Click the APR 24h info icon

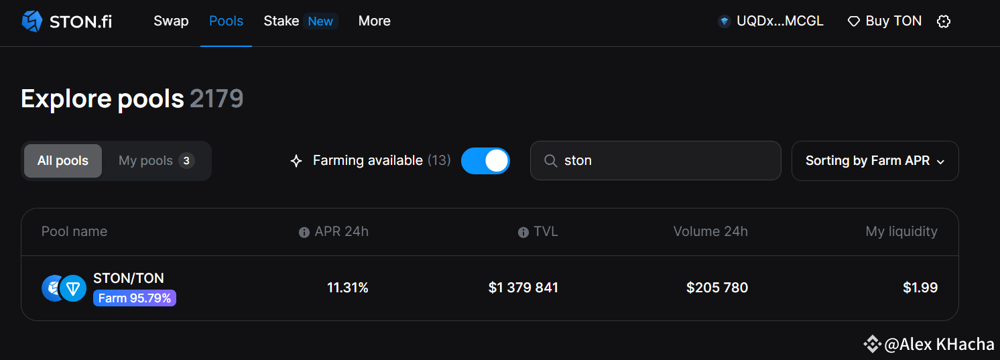pyautogui.click(x=304, y=232)
